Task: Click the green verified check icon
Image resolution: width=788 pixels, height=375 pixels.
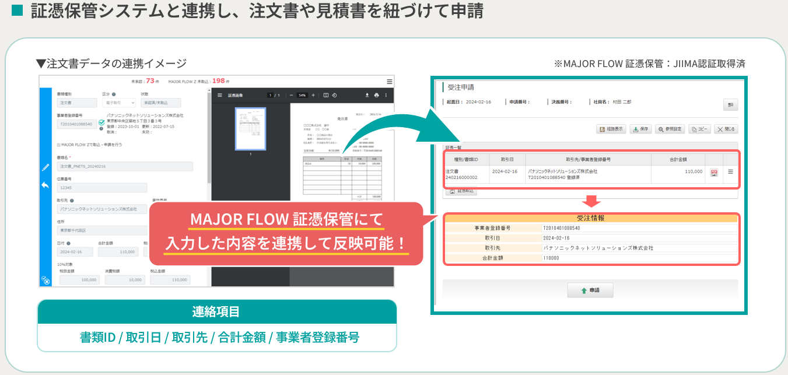Action: tap(101, 122)
